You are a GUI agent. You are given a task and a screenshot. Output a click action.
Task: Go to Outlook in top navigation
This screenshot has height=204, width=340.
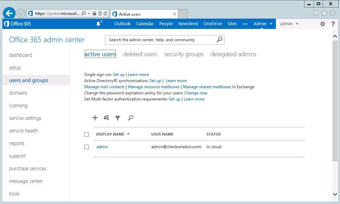[122, 24]
